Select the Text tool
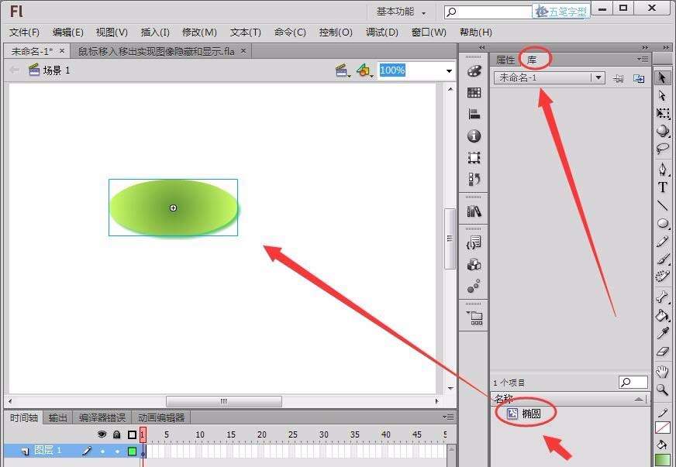Viewport: 676px width, 467px height. click(663, 187)
